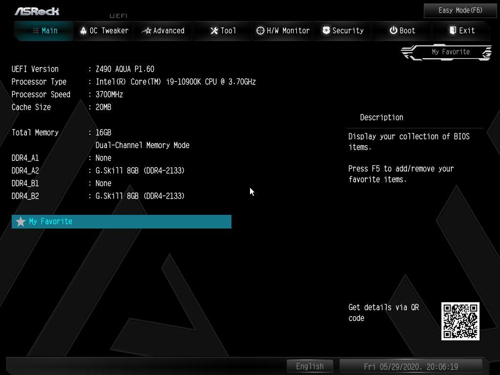Image resolution: width=500 pixels, height=375 pixels.
Task: Click the QR code image
Action: point(460,321)
